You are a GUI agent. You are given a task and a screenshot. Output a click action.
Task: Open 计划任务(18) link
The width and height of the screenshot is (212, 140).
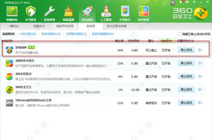[28, 34]
